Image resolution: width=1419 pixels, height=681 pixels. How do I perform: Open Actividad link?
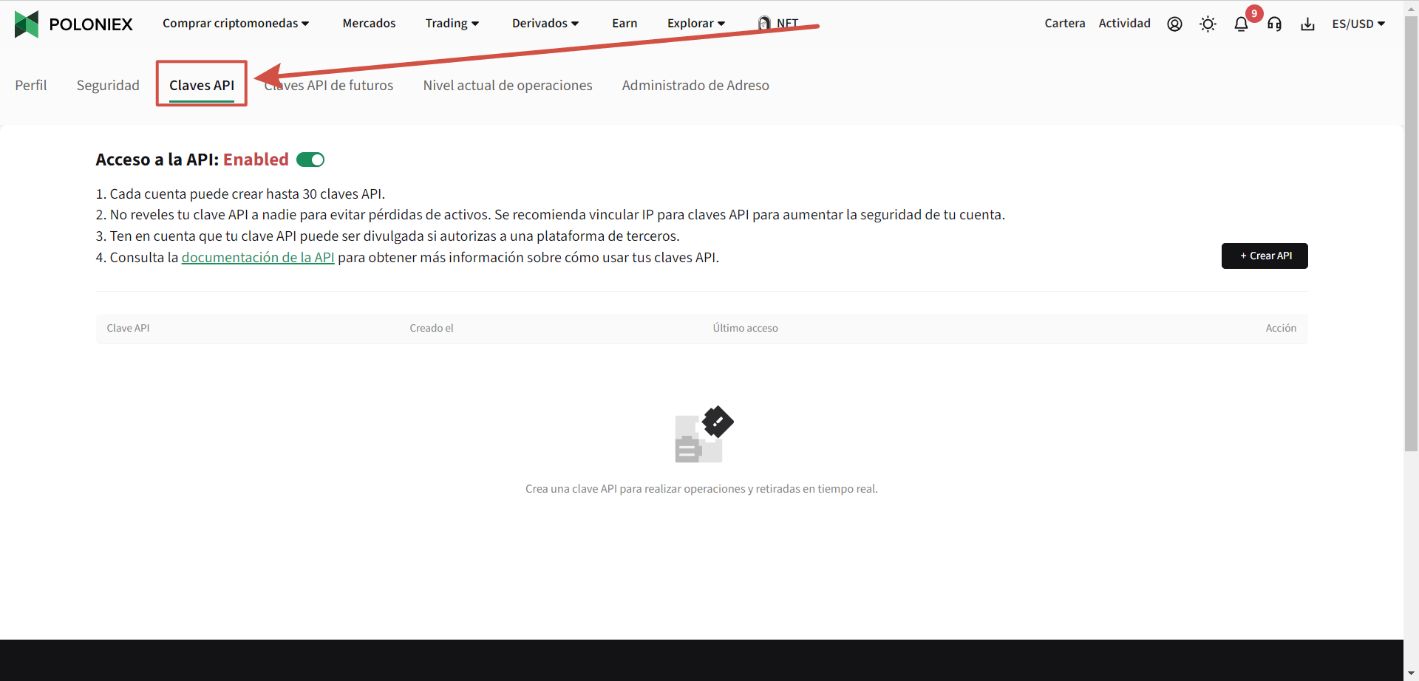pyautogui.click(x=1125, y=24)
